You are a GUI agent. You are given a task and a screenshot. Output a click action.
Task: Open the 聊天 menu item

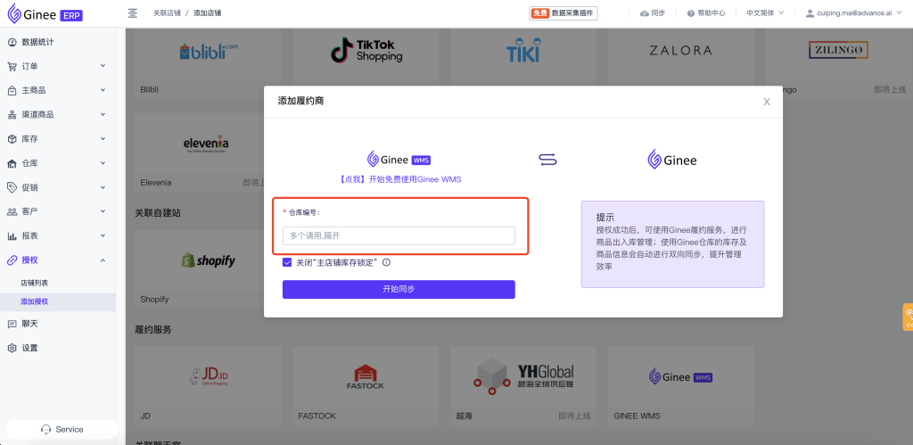pyautogui.click(x=58, y=324)
